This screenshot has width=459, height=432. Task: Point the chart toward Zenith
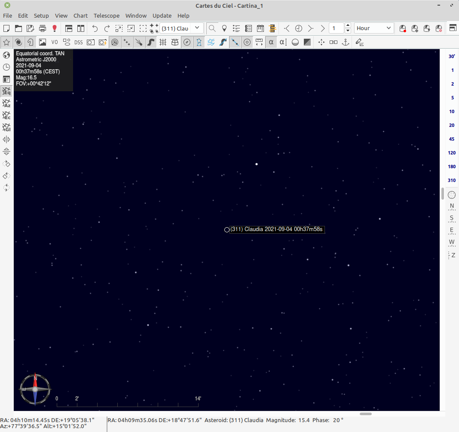[x=452, y=255]
